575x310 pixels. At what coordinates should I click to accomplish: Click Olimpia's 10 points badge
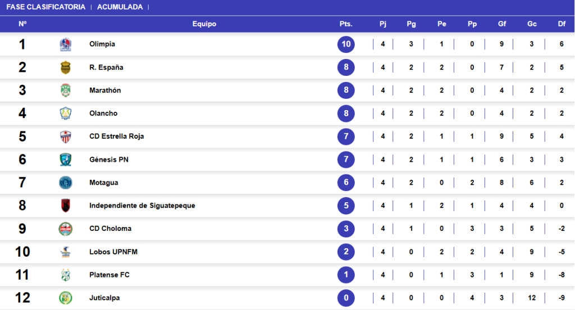click(346, 44)
